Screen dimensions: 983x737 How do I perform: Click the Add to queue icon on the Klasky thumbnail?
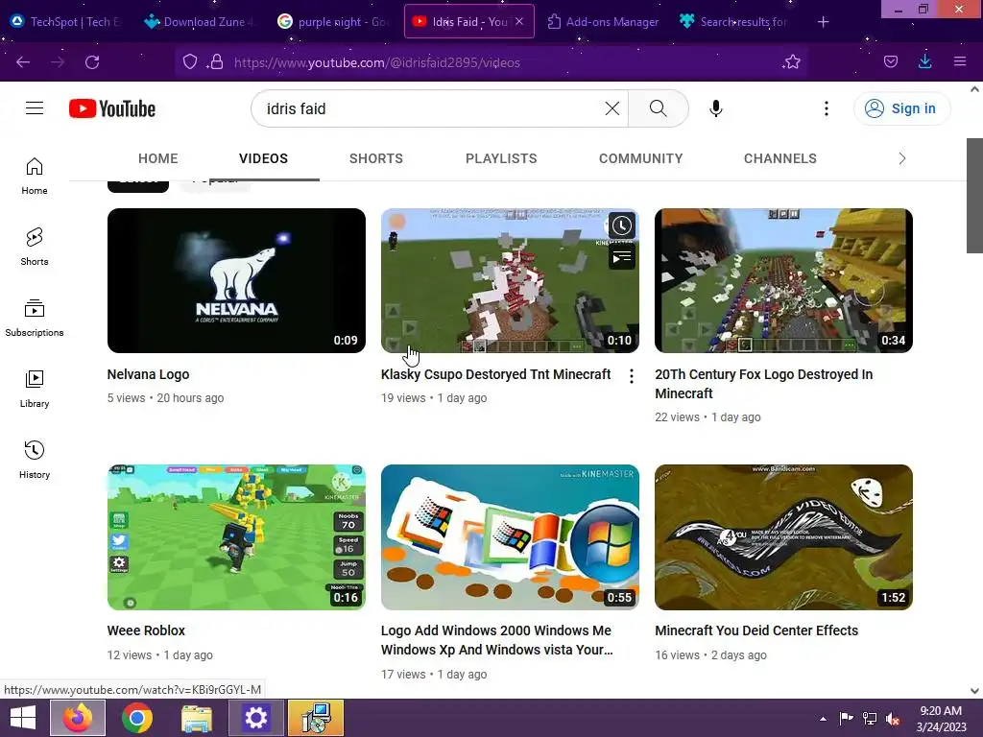(x=621, y=257)
